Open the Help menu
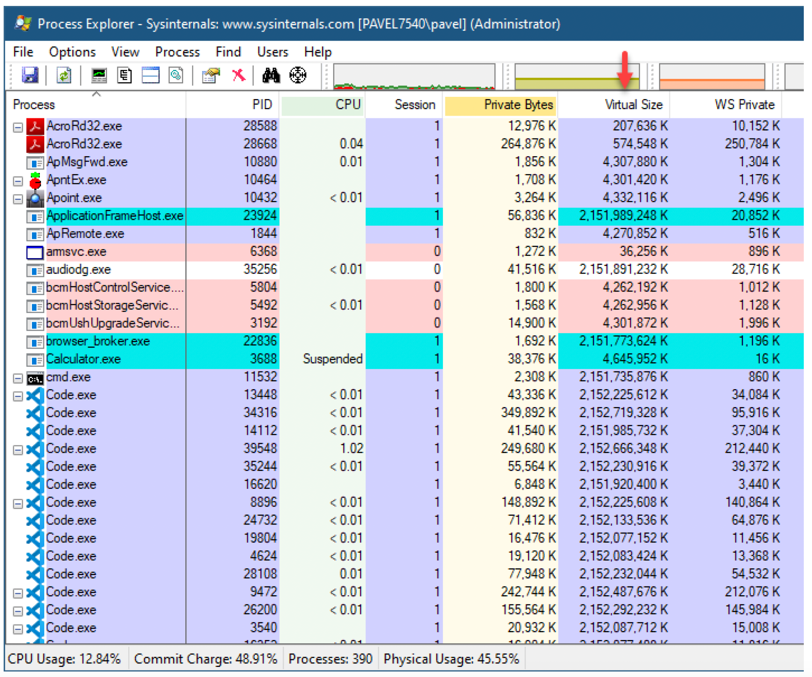 click(318, 52)
